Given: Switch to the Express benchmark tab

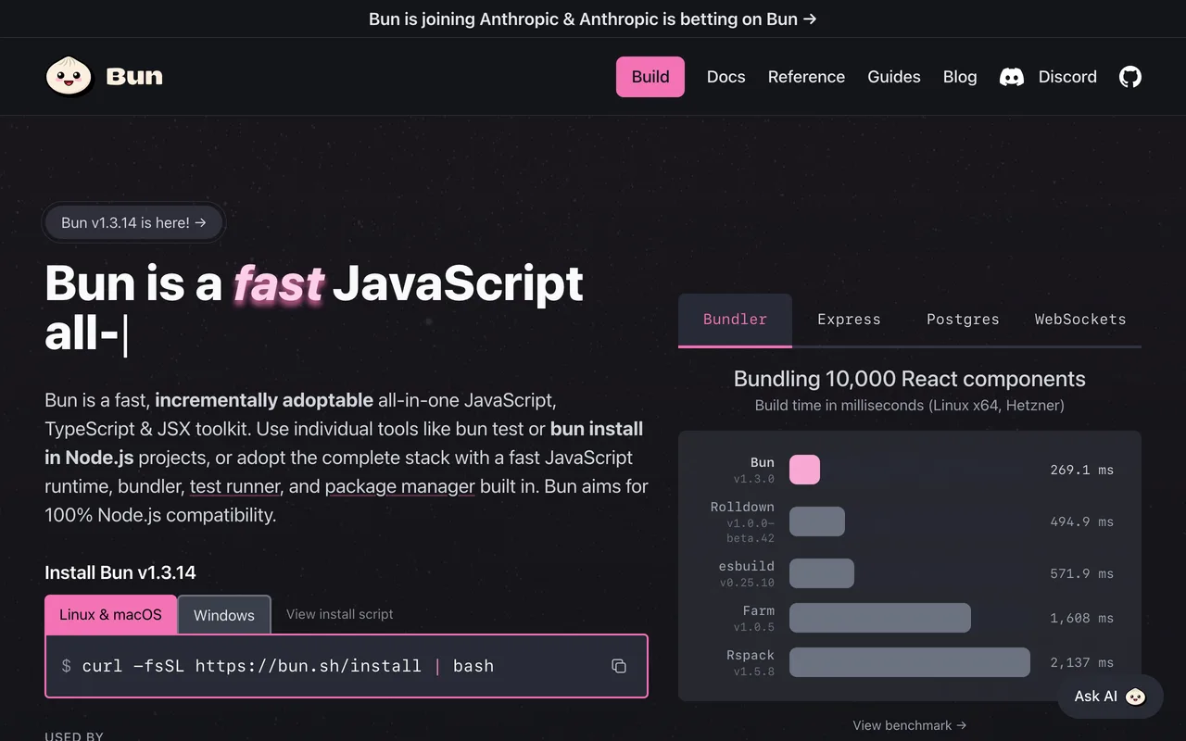Looking at the screenshot, I should 849,320.
